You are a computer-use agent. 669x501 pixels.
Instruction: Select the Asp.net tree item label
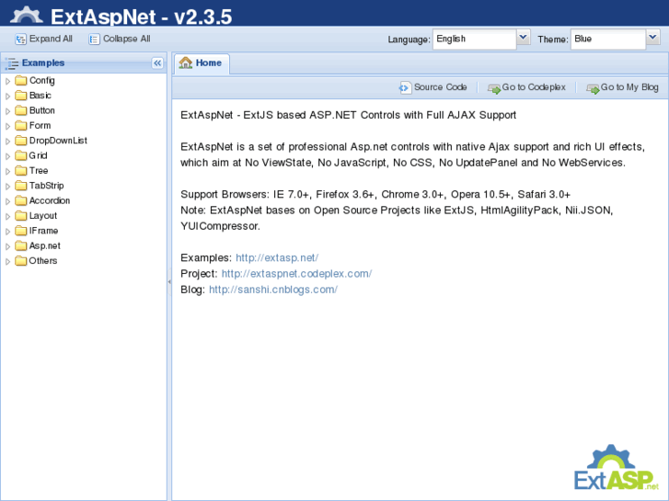coord(45,246)
